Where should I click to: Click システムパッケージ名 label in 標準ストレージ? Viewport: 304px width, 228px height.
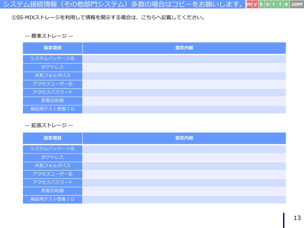[53, 59]
